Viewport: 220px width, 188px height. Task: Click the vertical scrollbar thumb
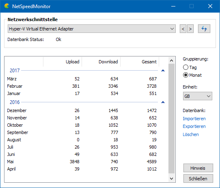point(171,119)
